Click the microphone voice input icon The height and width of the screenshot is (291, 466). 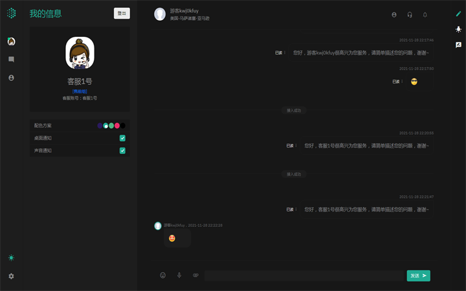(x=179, y=275)
